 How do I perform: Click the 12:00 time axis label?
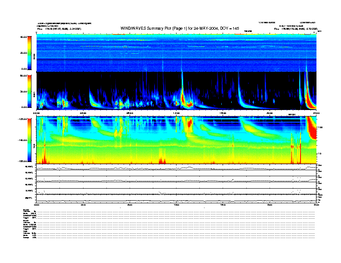point(176,113)
